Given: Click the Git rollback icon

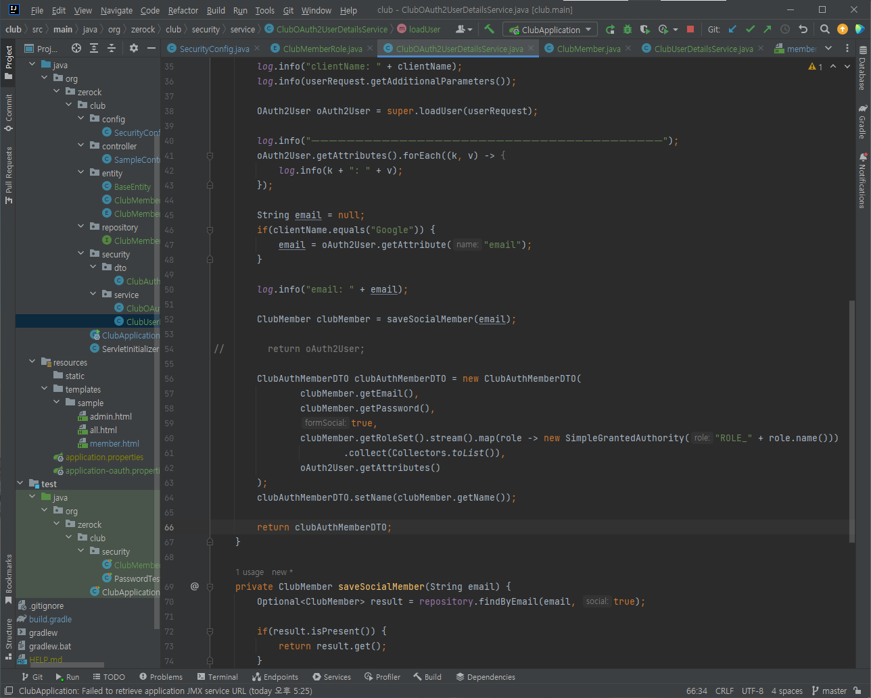Looking at the screenshot, I should click(x=803, y=29).
